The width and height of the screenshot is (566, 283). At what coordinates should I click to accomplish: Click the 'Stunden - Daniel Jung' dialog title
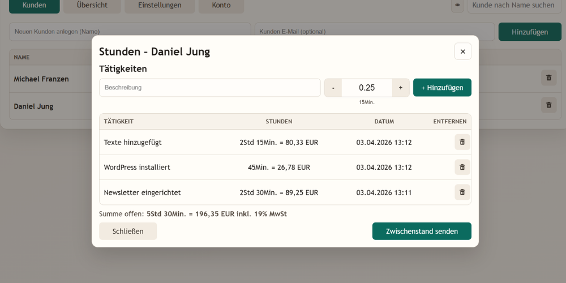click(155, 52)
